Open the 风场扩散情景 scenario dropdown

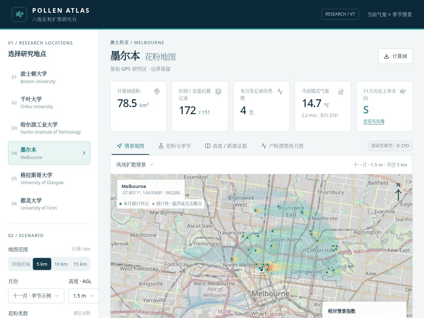point(135,165)
